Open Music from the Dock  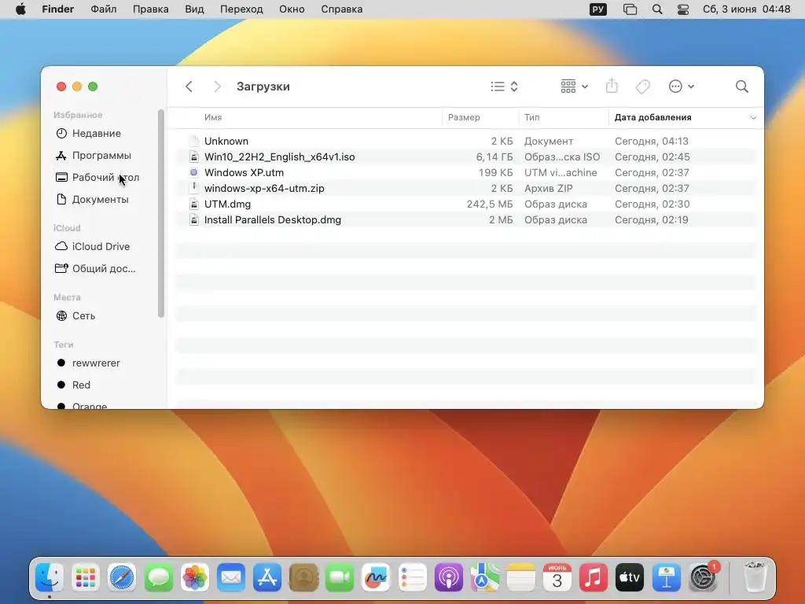tap(594, 577)
